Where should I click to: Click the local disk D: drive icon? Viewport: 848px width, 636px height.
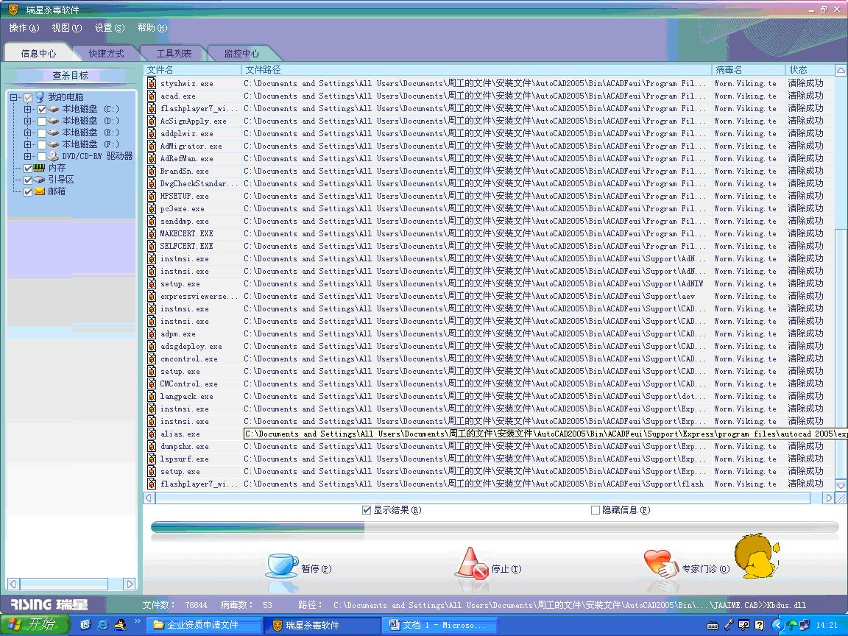point(53,121)
